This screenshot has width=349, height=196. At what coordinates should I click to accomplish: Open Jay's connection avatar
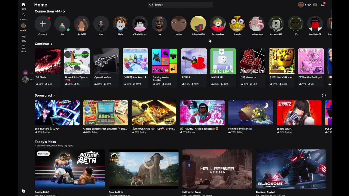(x=62, y=24)
